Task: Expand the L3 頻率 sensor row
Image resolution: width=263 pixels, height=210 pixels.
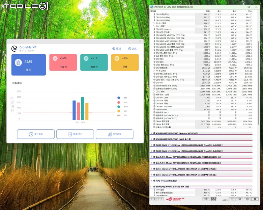Action: pyautogui.click(x=154, y=91)
